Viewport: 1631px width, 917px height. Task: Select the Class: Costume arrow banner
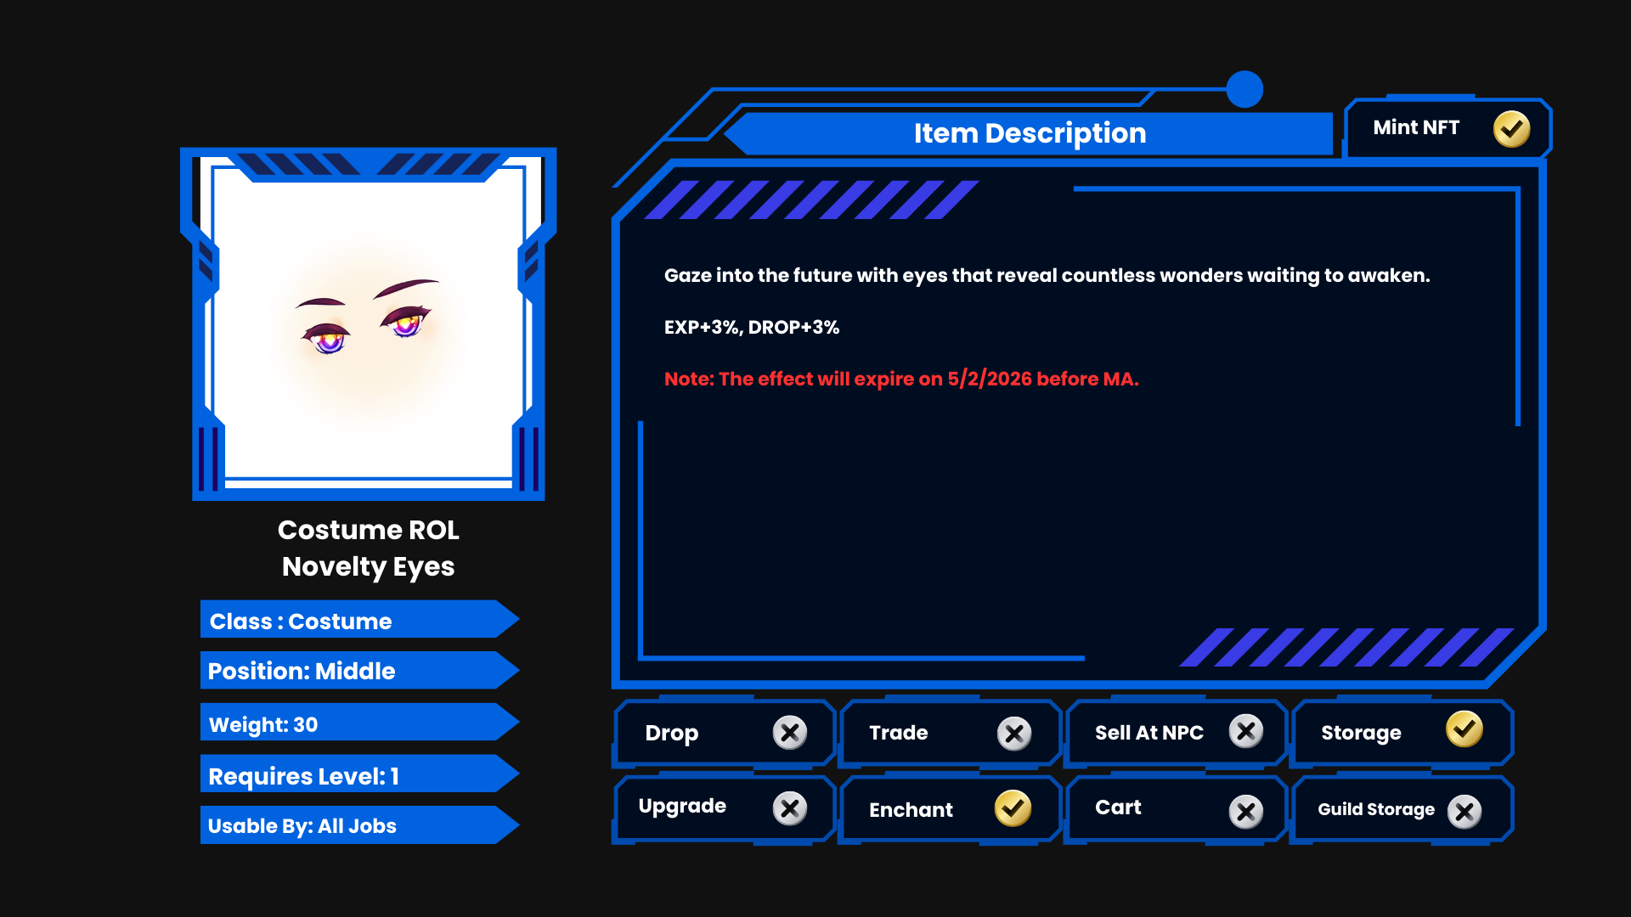pyautogui.click(x=357, y=621)
